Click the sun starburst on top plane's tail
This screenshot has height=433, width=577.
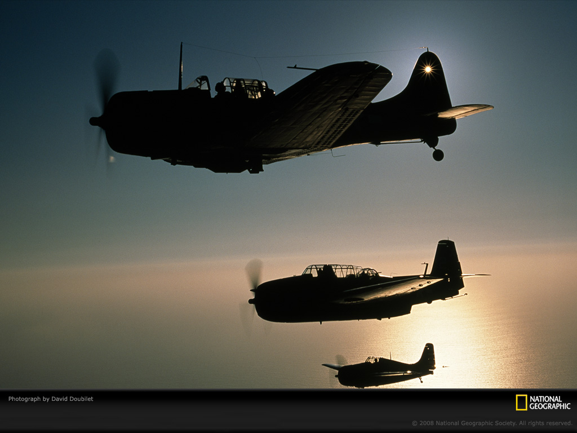pos(428,69)
